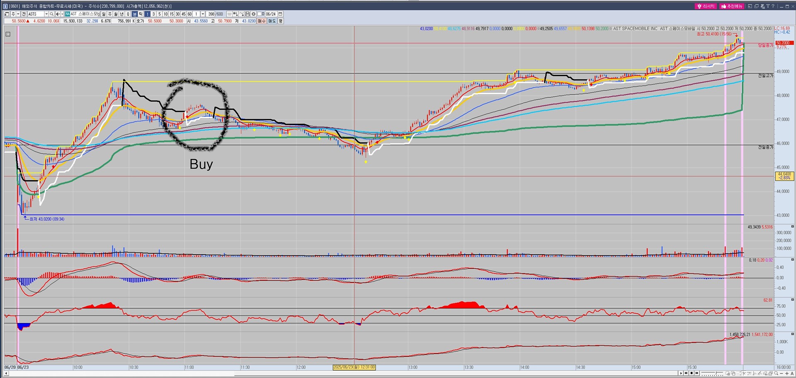Click the zoom in plus icon

(x=787, y=373)
